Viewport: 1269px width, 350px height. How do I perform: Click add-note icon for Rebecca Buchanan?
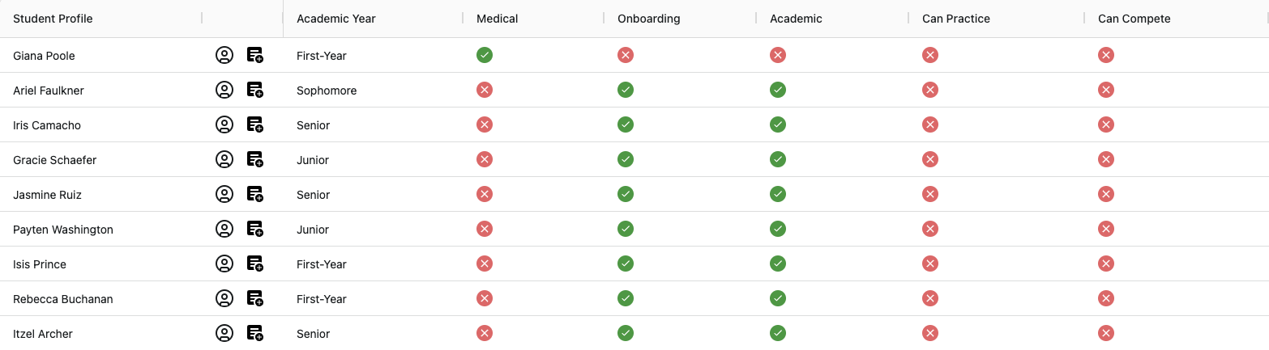point(255,298)
